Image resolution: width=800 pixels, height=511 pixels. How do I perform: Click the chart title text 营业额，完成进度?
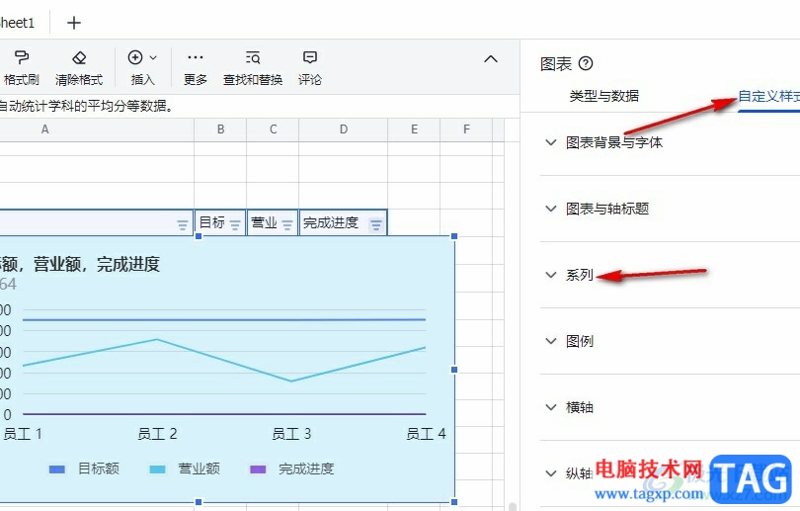point(97,265)
